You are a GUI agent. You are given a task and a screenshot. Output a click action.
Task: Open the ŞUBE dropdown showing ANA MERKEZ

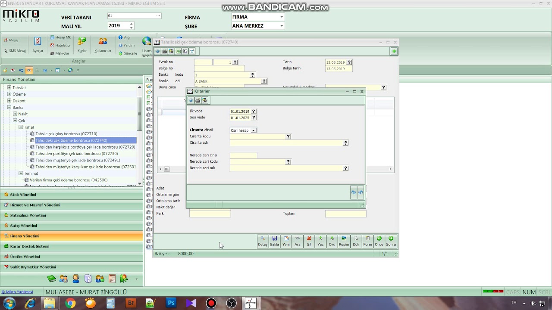(282, 26)
